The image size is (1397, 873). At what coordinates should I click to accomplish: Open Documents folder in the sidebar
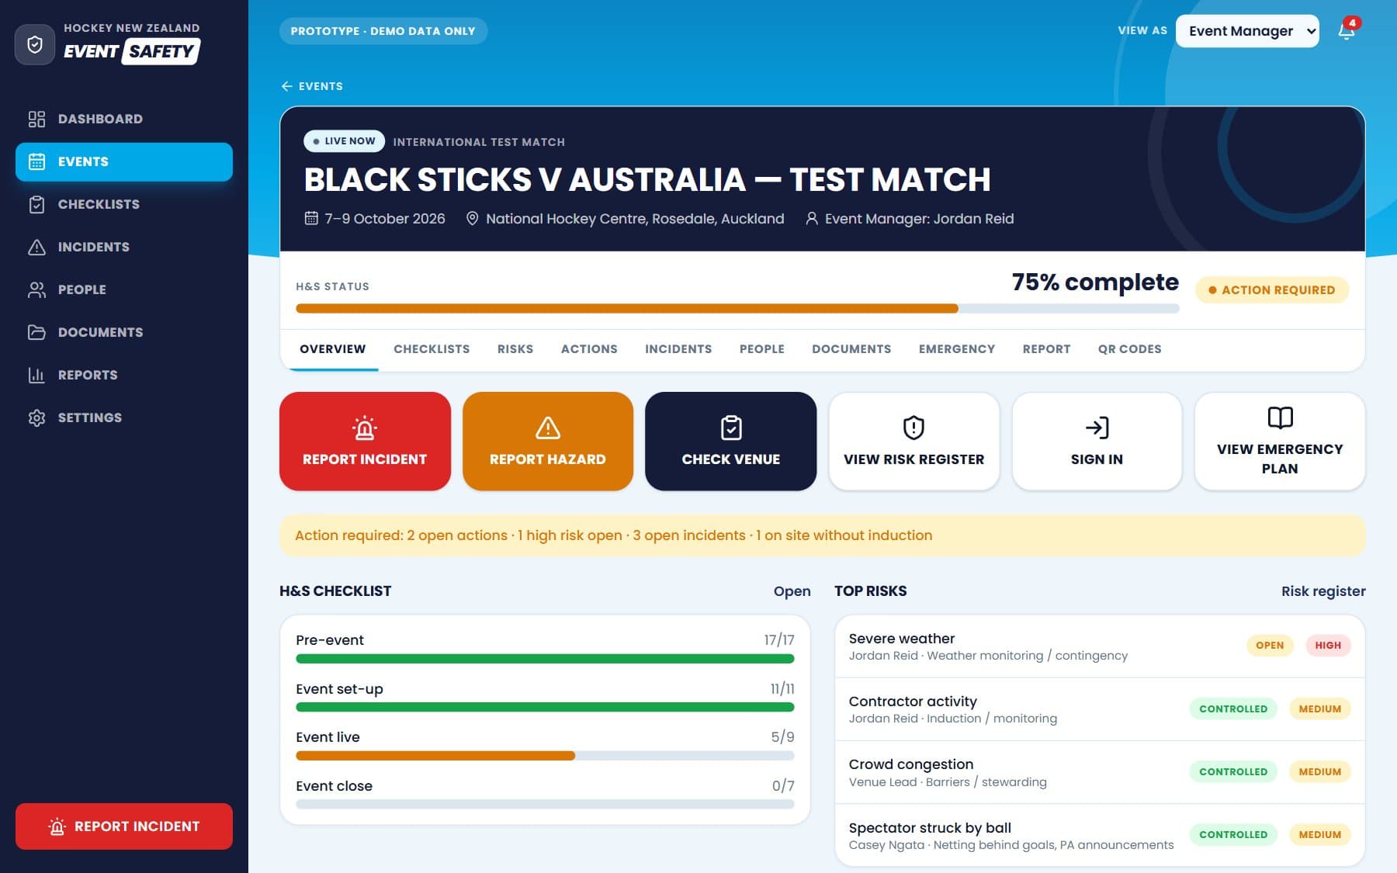[124, 332]
